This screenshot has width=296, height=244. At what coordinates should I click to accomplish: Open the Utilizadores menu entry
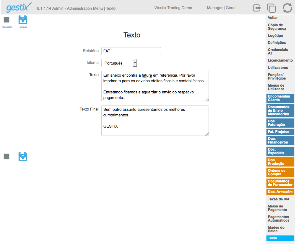coord(278,68)
